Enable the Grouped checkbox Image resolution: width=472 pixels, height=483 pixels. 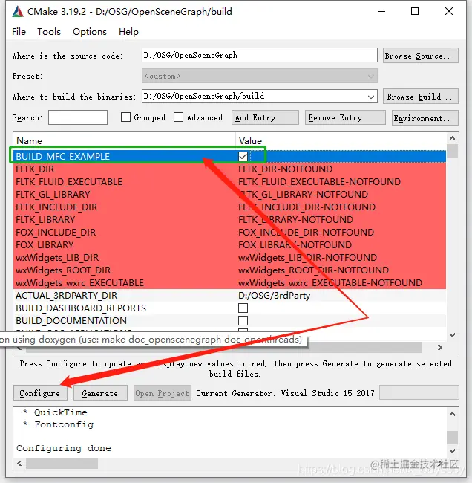(125, 117)
